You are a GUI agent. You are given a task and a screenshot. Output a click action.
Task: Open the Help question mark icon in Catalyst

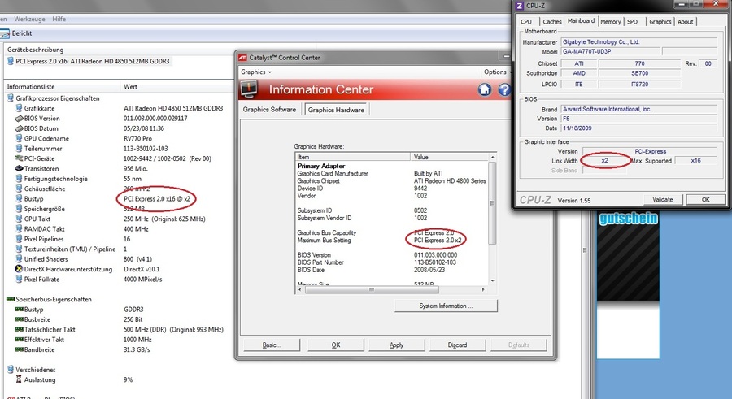[504, 89]
